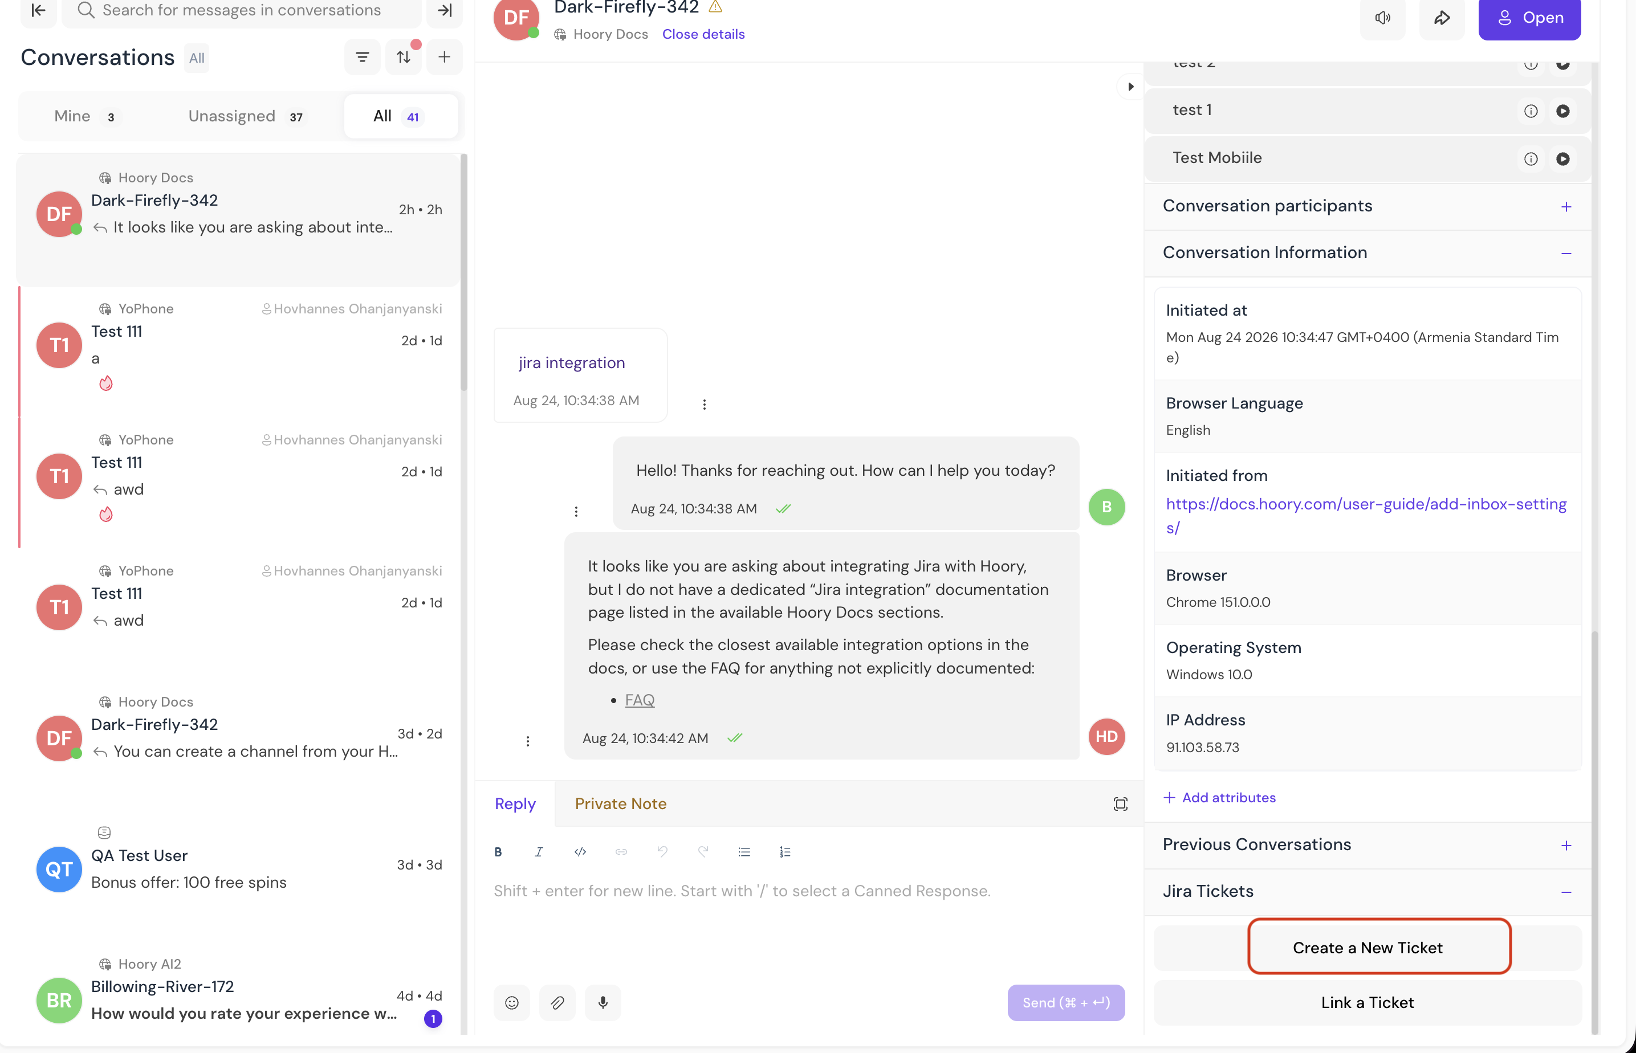
Task: Open options menu for jira integration message
Action: (705, 405)
